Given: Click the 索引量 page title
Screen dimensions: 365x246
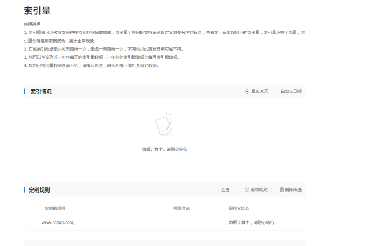Looking at the screenshot, I should tap(37, 11).
